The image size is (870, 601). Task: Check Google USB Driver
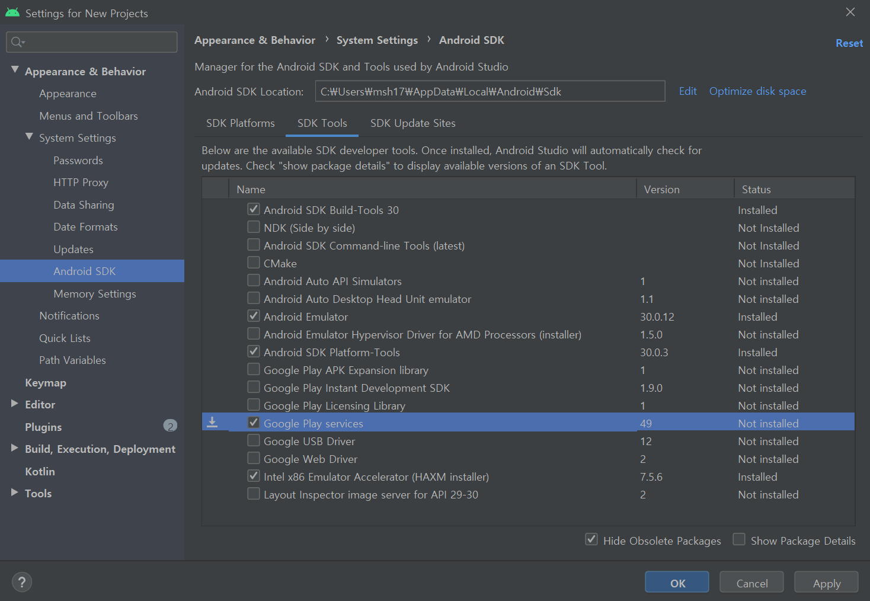click(x=254, y=440)
